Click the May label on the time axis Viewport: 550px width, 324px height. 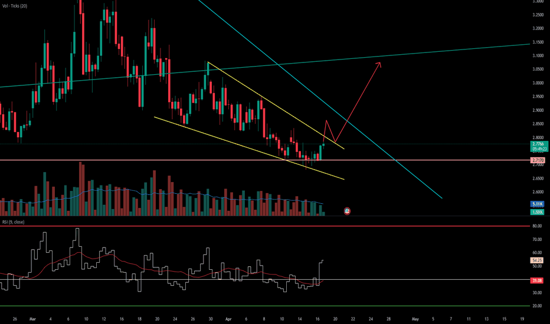tap(415, 319)
